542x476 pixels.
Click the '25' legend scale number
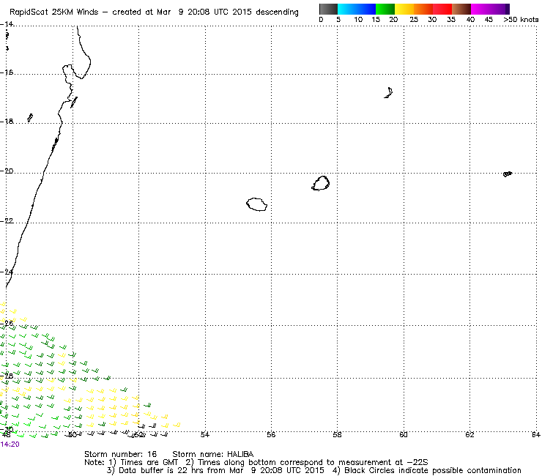414,20
